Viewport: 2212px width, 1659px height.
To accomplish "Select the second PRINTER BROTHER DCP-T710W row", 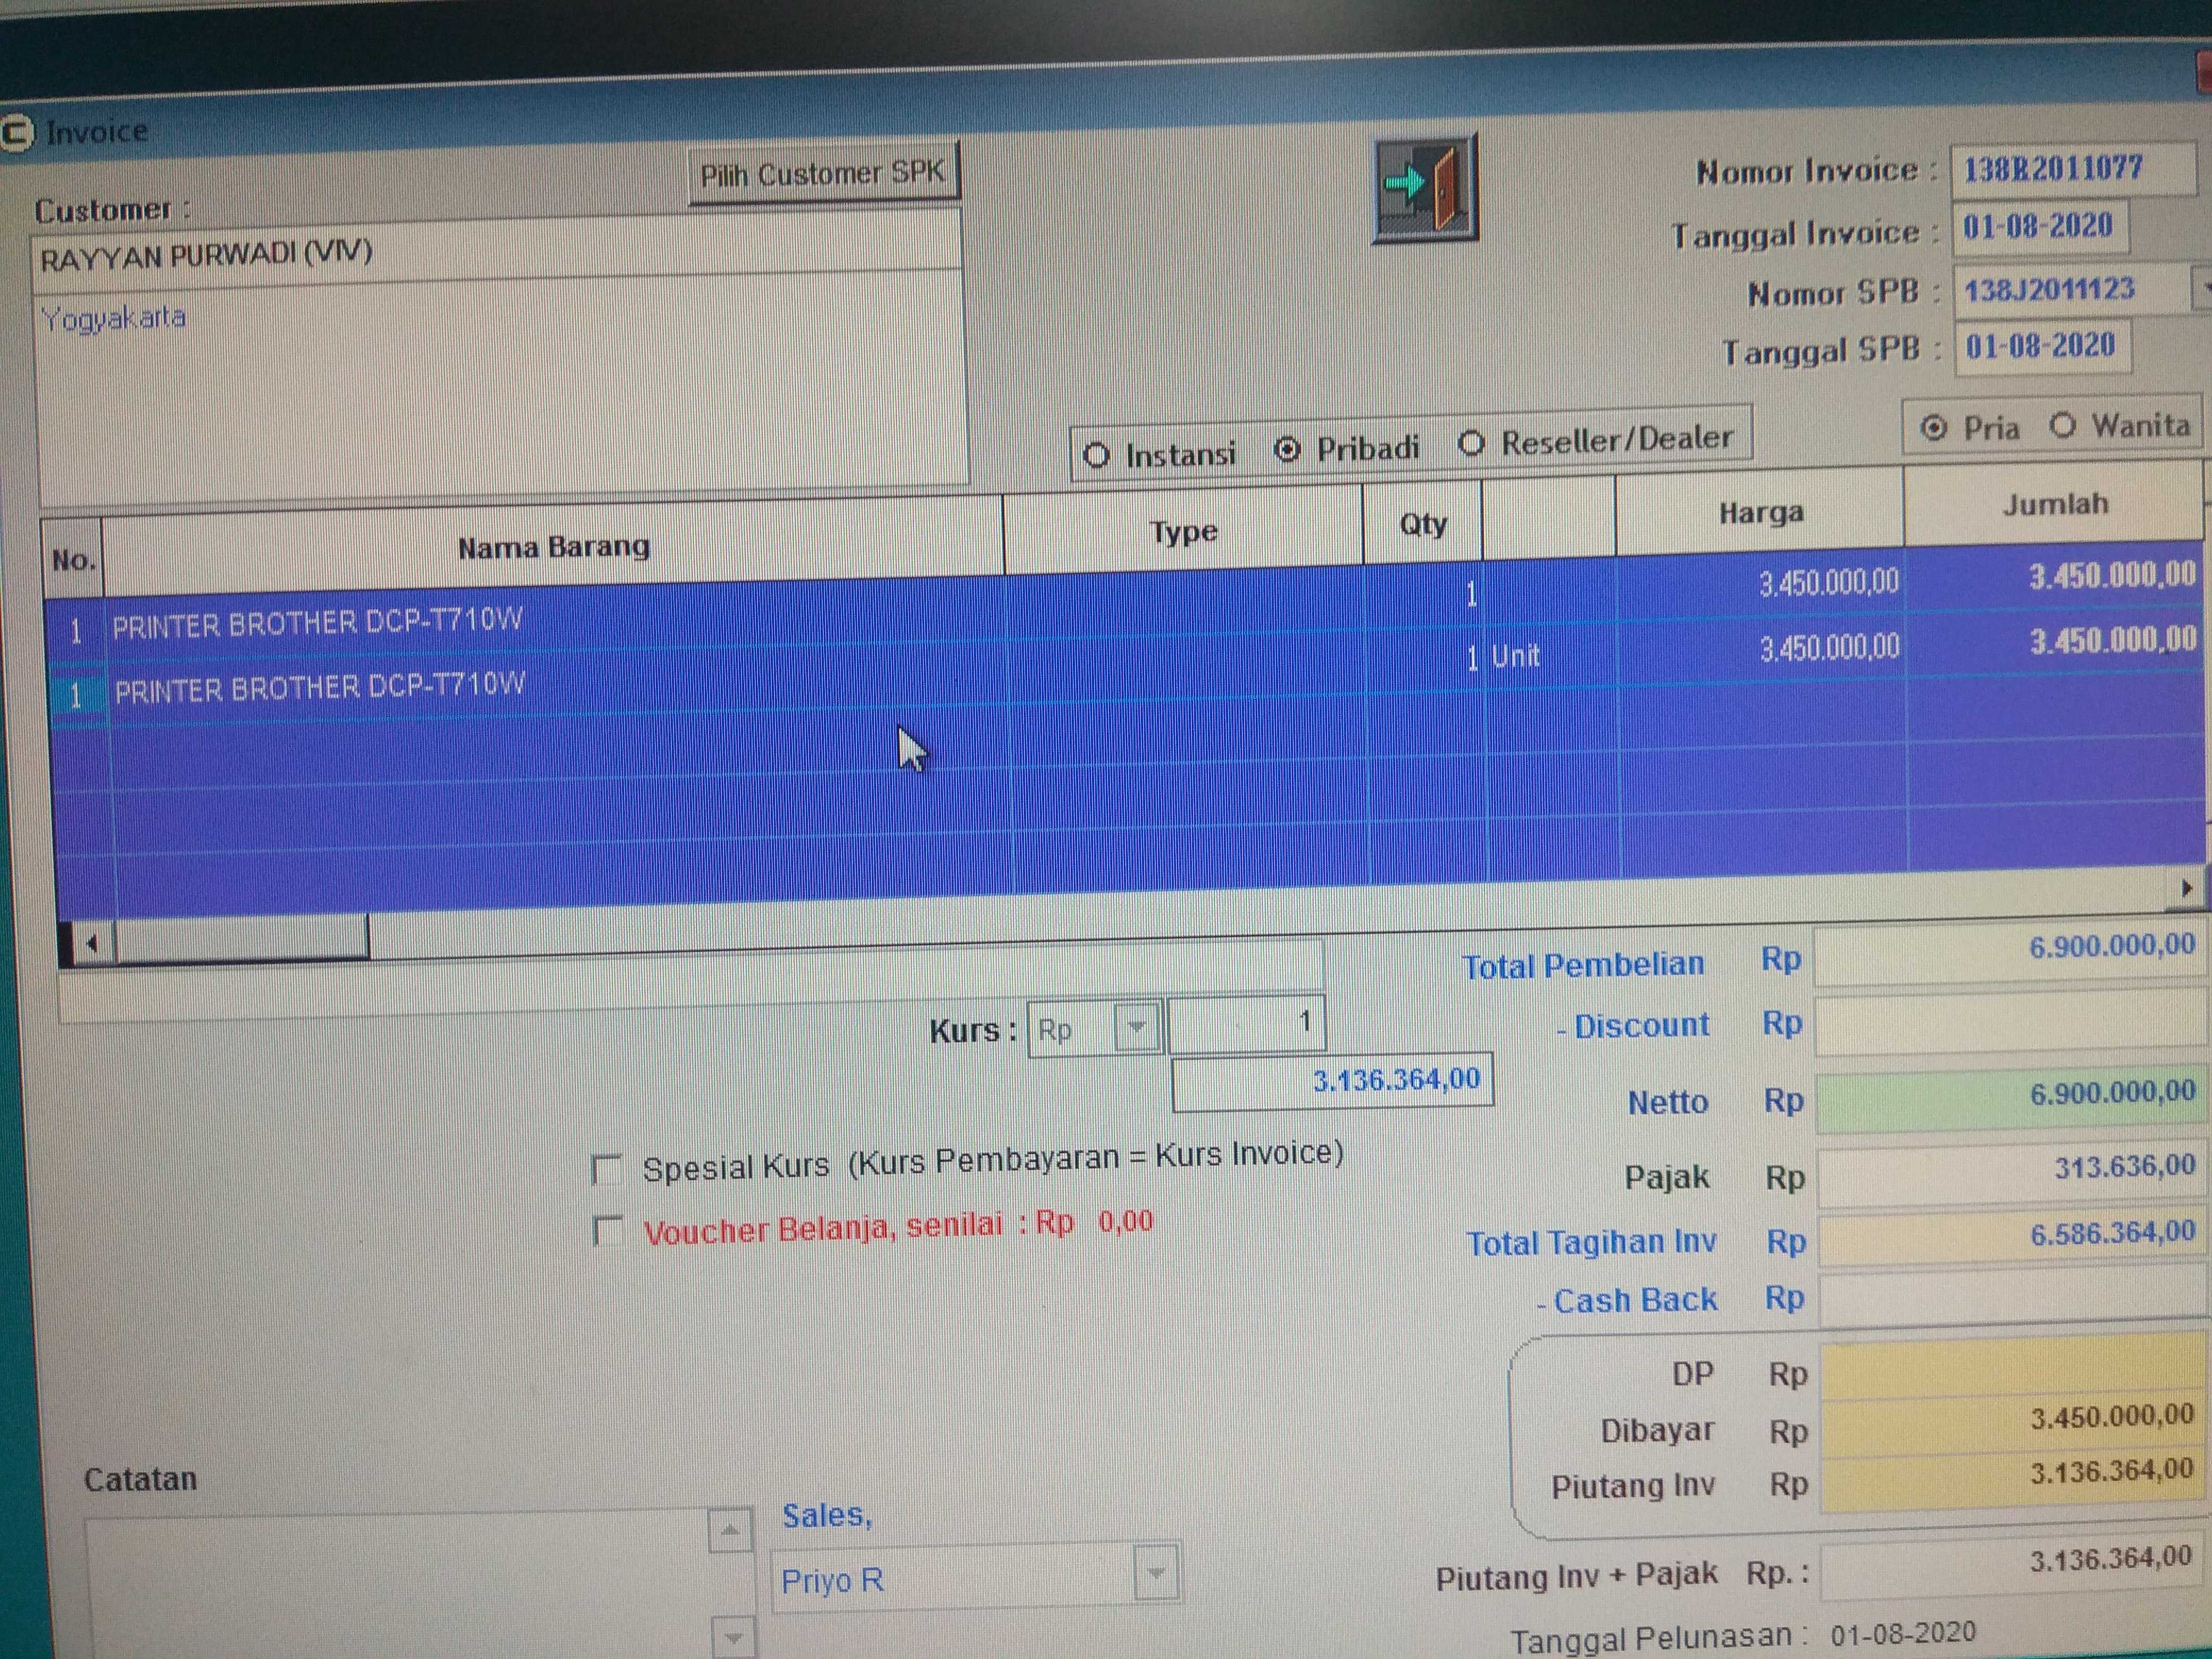I will [x=320, y=688].
